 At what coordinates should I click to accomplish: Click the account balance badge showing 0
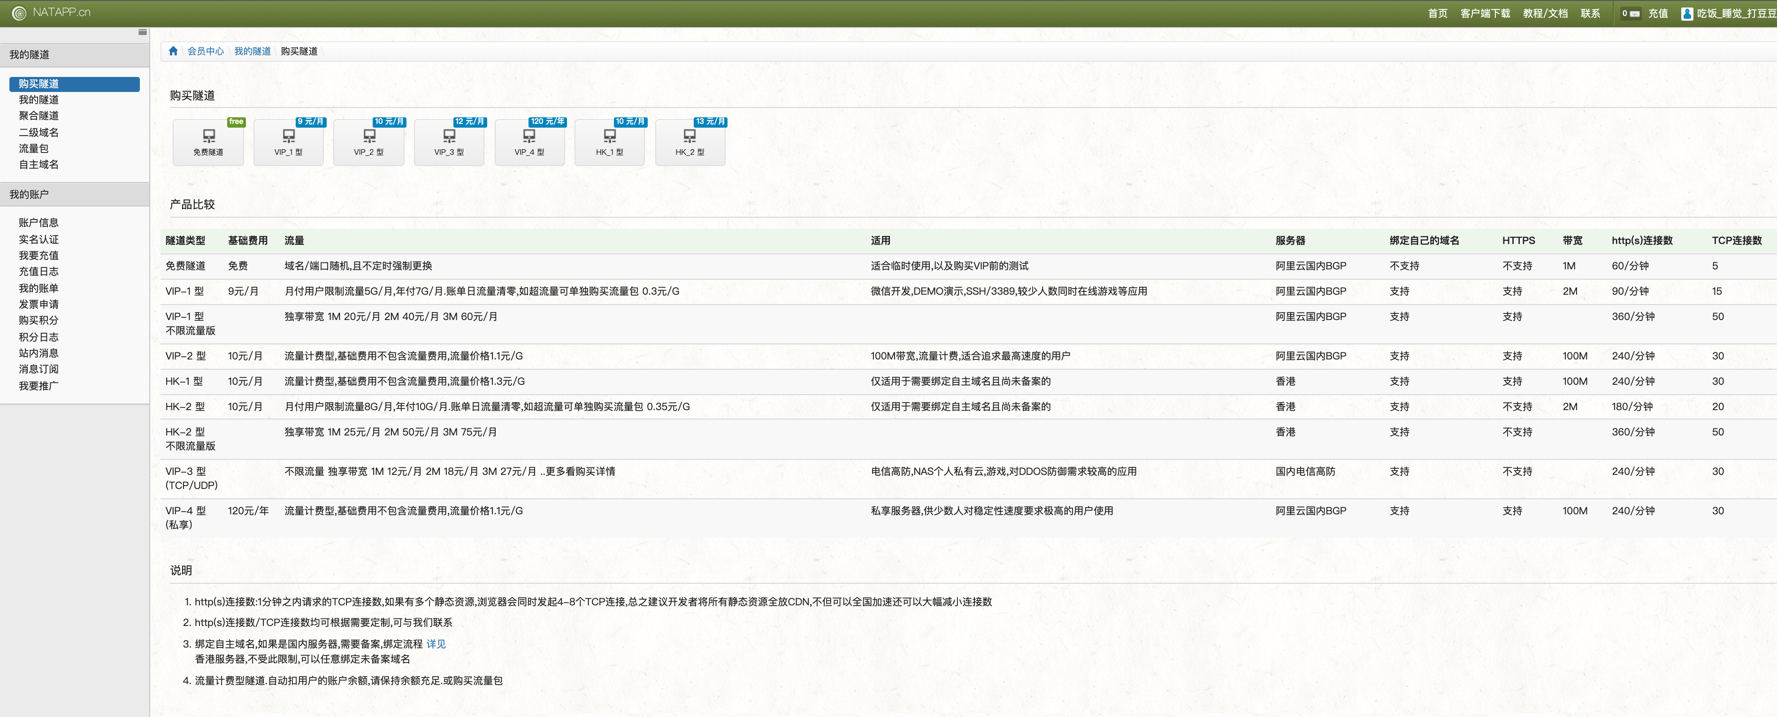(1631, 13)
